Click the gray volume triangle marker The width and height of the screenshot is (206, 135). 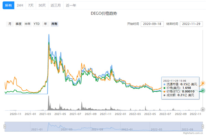203,109
